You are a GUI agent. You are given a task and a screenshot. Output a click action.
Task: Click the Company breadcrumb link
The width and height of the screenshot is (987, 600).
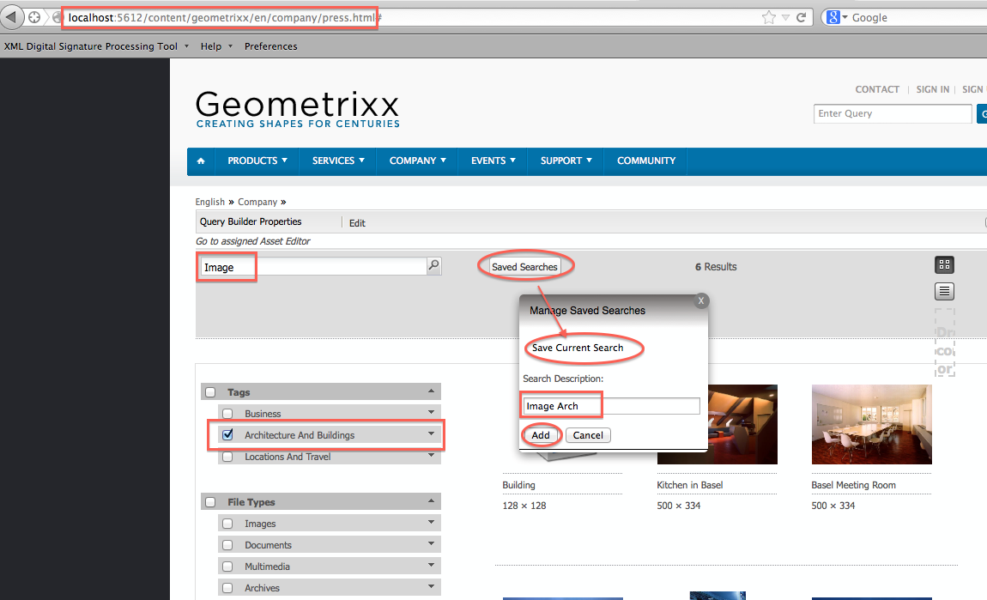257,202
